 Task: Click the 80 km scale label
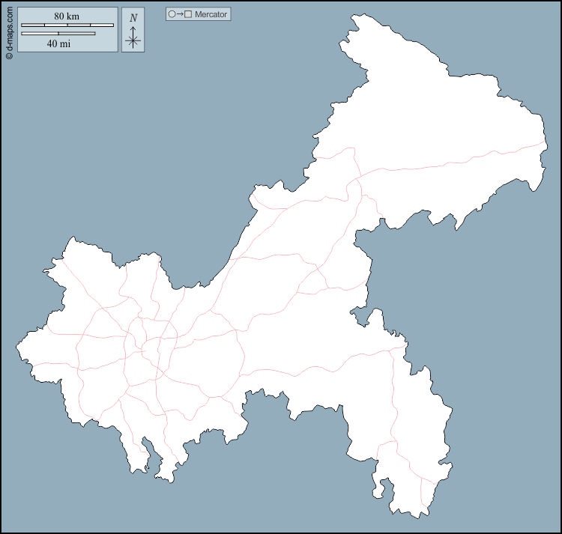pyautogui.click(x=67, y=16)
